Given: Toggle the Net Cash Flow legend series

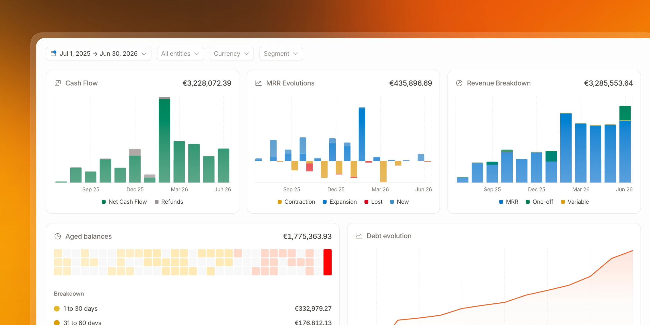Looking at the screenshot, I should (124, 202).
